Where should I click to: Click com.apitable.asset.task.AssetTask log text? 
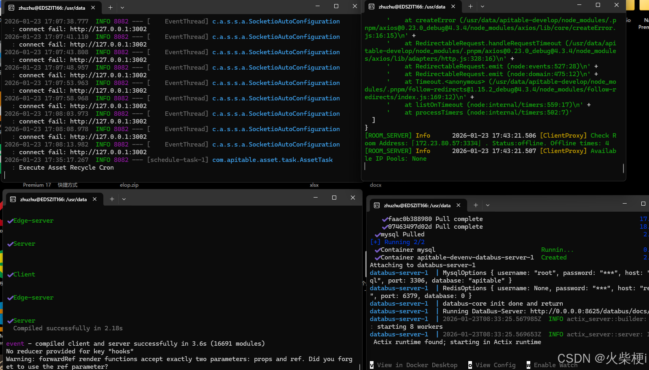[x=272, y=160]
